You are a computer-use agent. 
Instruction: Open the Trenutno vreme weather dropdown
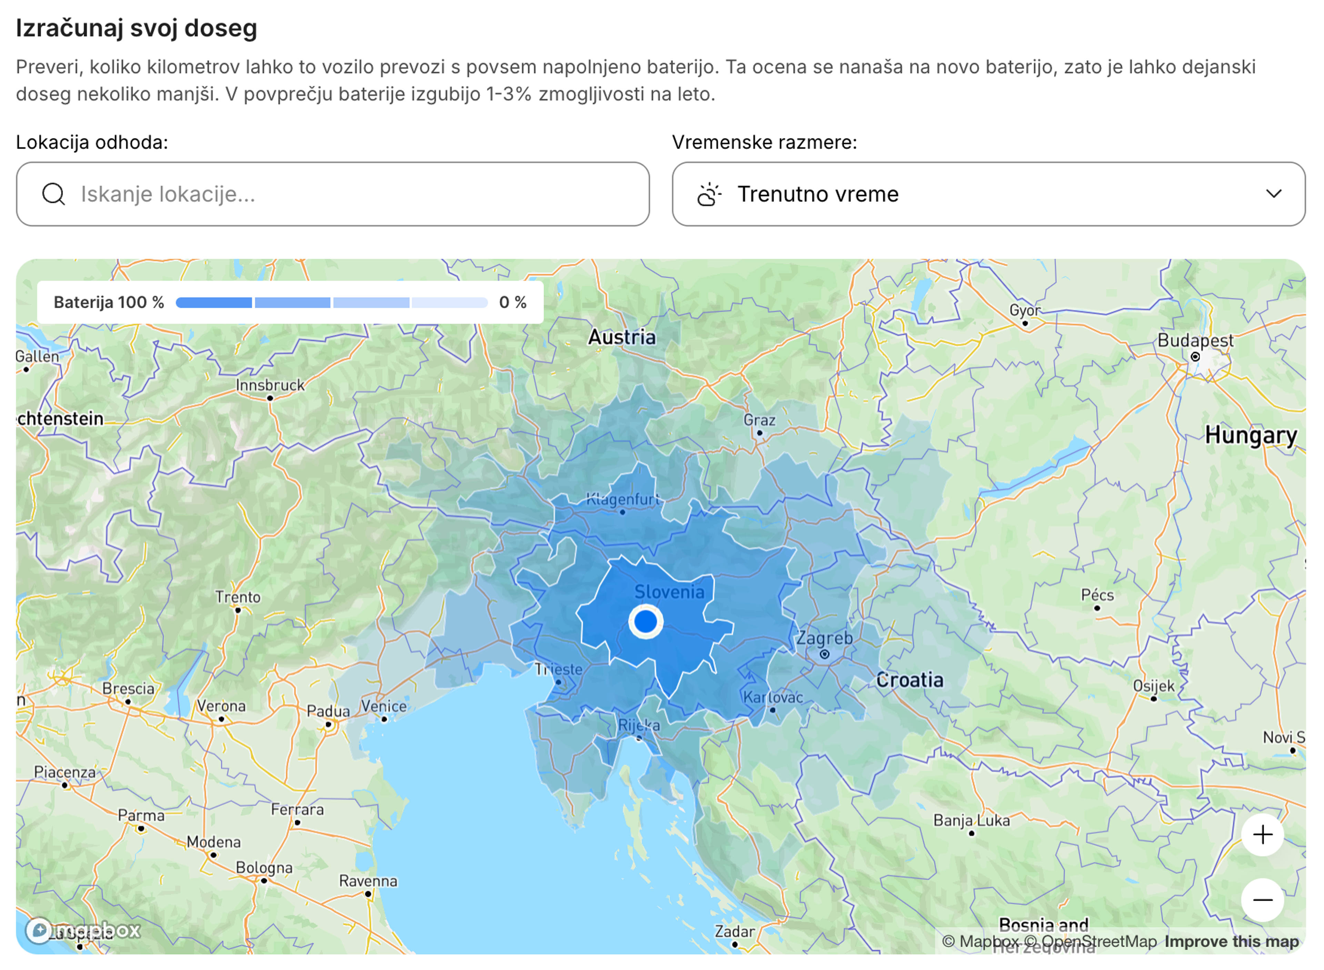point(989,194)
